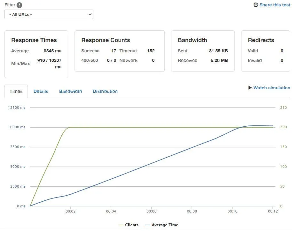Open the Watch simulation link
This screenshot has width=292, height=231.
[x=272, y=88]
